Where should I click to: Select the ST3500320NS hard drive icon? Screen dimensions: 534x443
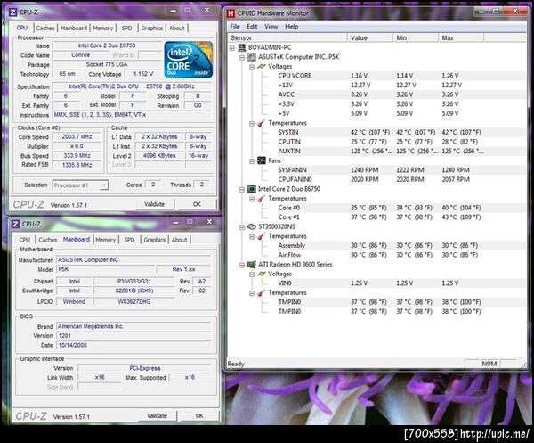[x=251, y=226]
